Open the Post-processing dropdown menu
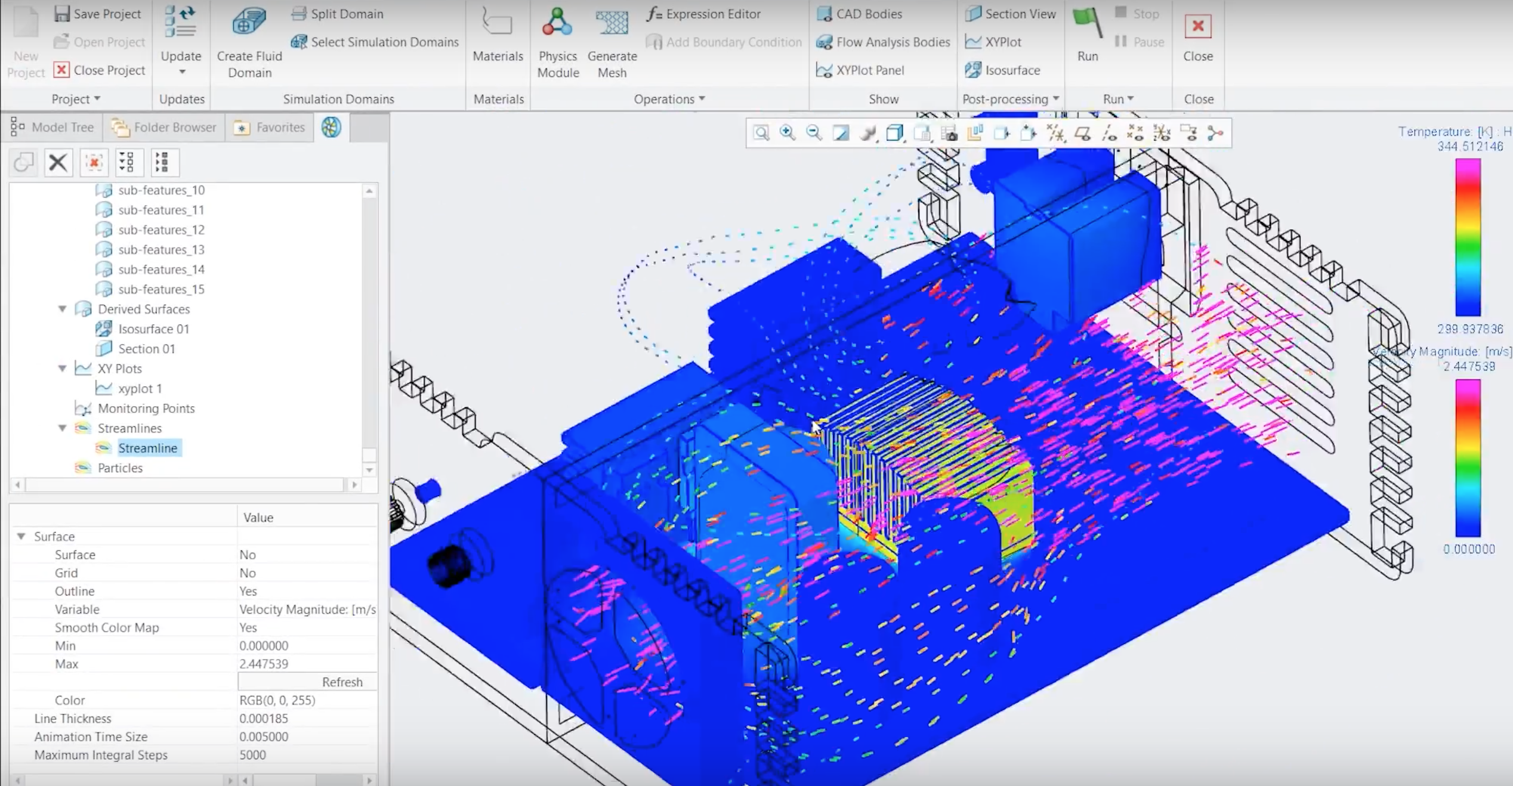This screenshot has width=1513, height=786. 1055,99
